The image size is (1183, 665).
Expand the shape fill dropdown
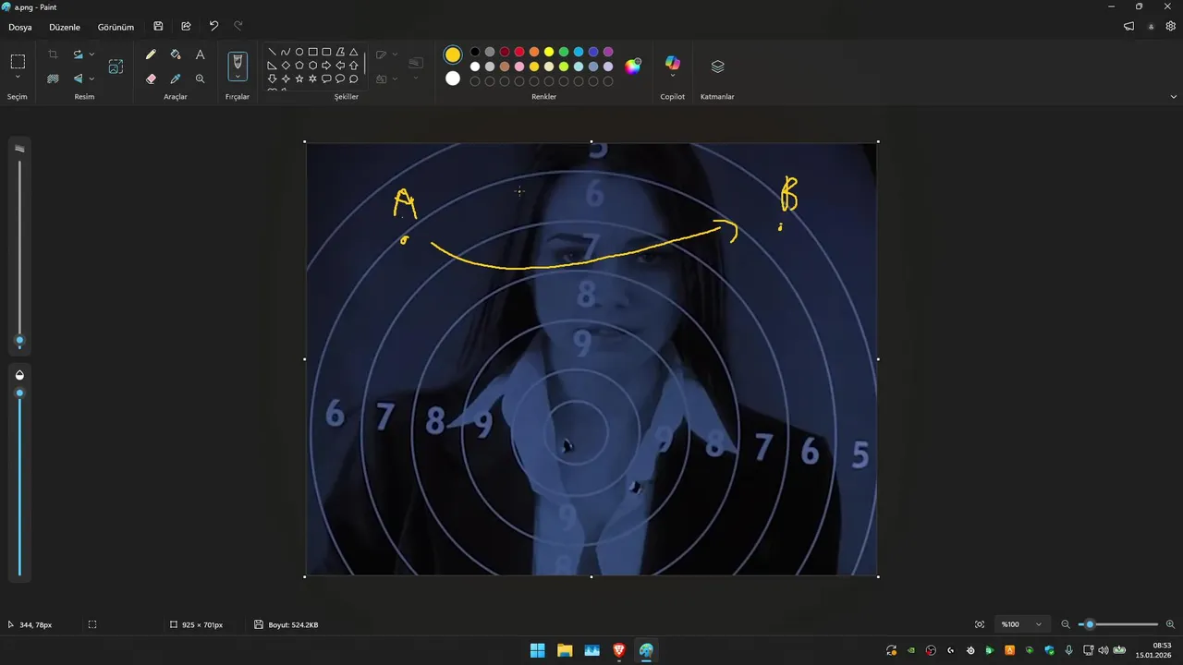point(396,79)
